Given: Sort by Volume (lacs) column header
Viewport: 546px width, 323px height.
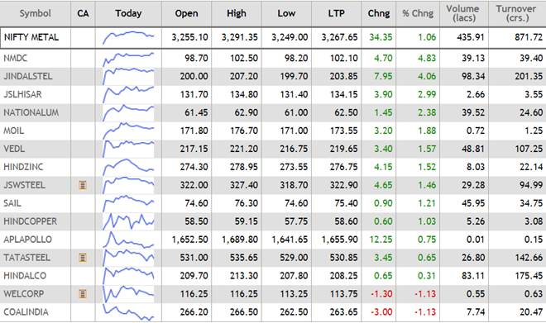Looking at the screenshot, I should pos(463,13).
